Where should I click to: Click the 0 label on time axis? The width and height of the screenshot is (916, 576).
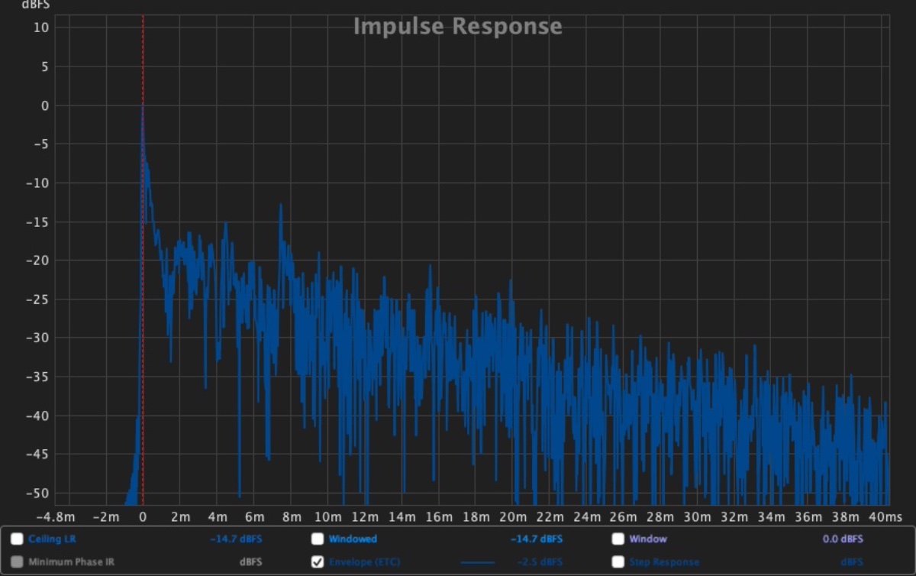pos(143,517)
